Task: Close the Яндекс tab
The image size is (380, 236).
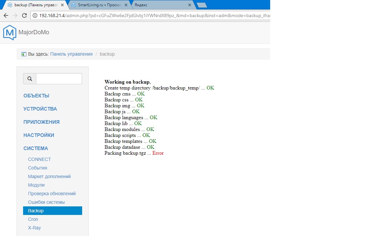Action: [190, 5]
